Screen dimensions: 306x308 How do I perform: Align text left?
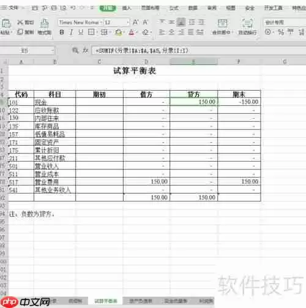162,32
